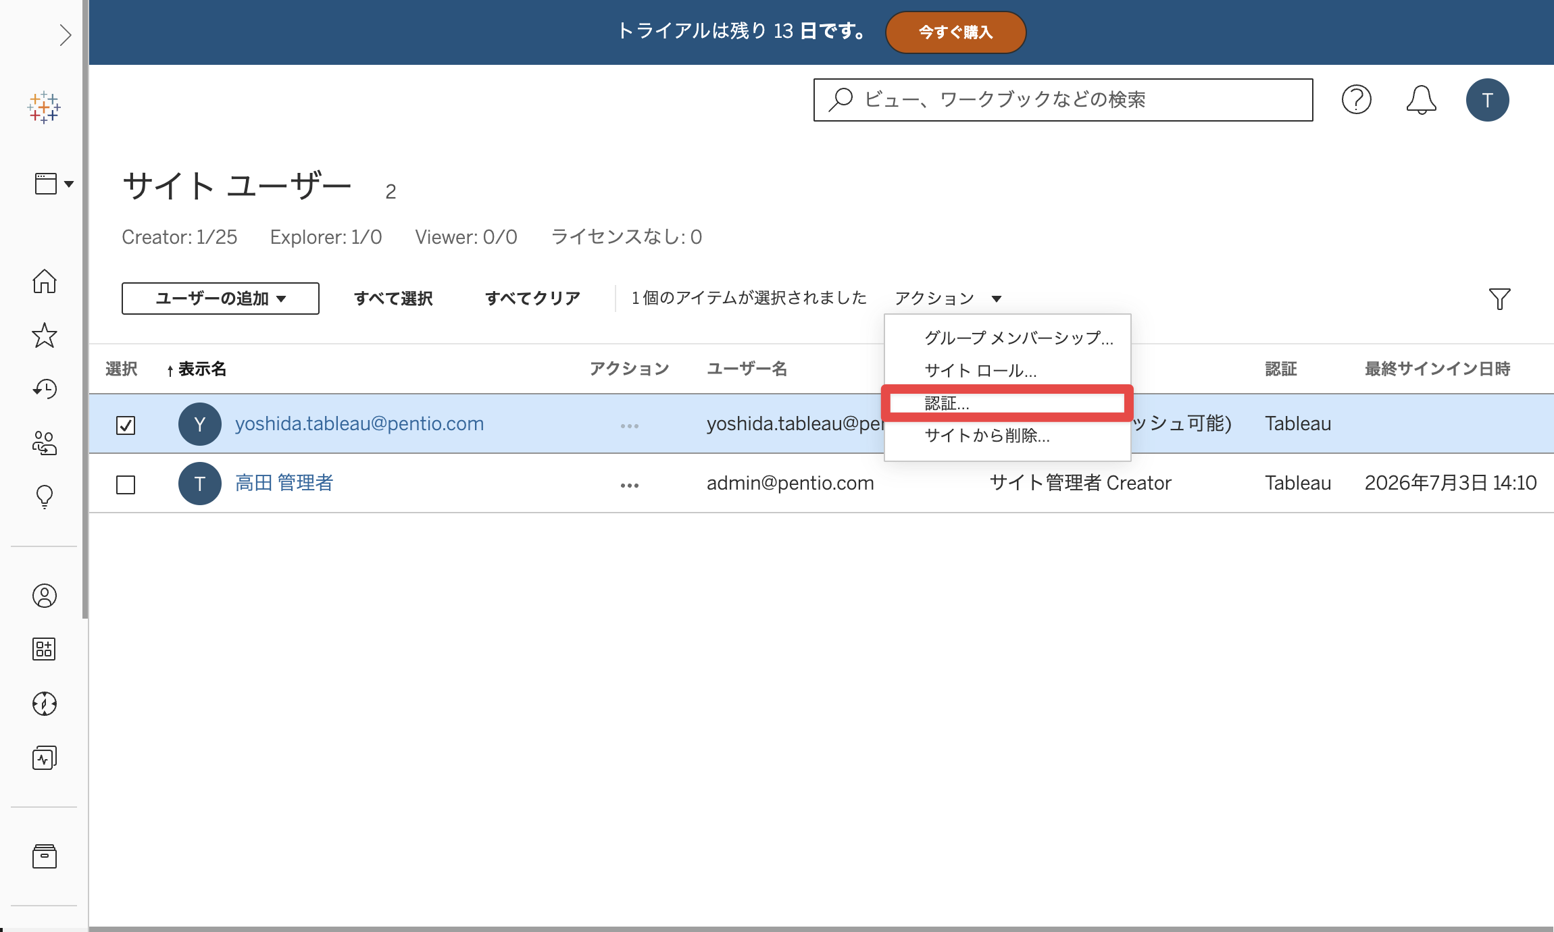Screen dimensions: 1554x932
Task: Open the Recents clock icon
Action: point(45,389)
